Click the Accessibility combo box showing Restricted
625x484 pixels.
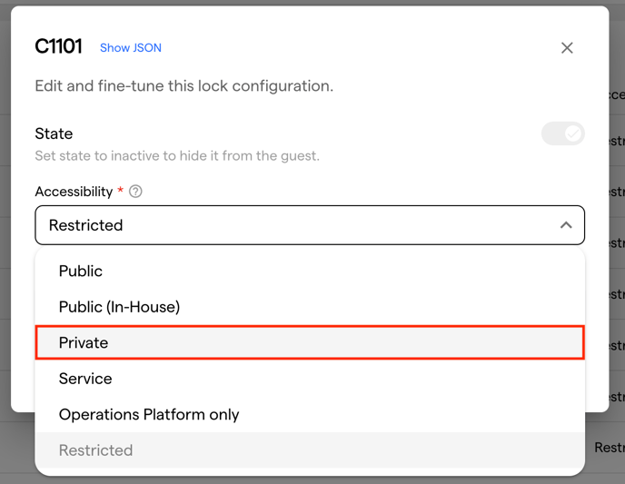point(291,225)
